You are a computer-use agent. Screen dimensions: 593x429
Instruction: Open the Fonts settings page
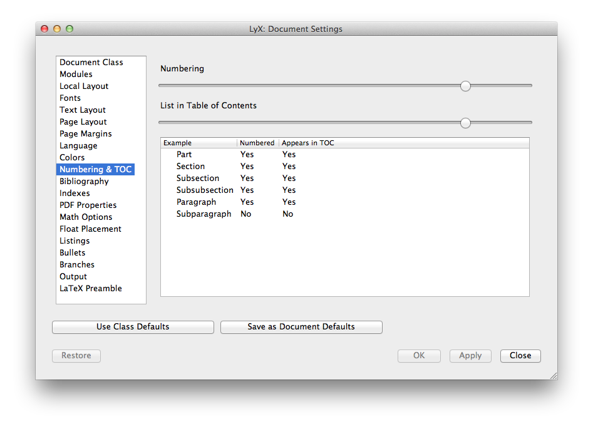[x=70, y=98]
